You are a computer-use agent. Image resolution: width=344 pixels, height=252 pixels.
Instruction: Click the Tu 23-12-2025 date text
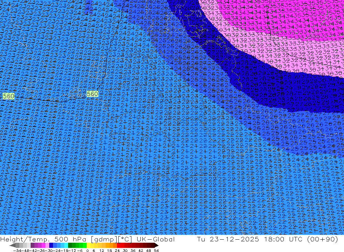[x=228, y=239]
